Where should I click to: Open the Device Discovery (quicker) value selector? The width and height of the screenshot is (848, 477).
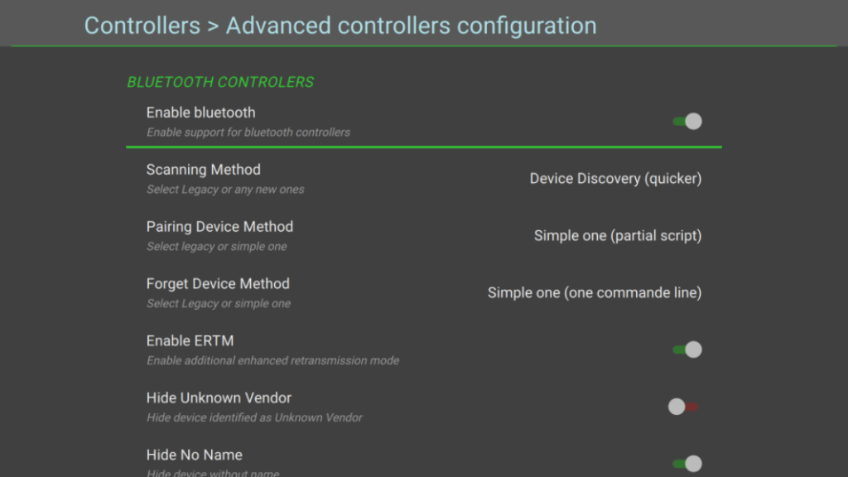click(x=615, y=179)
